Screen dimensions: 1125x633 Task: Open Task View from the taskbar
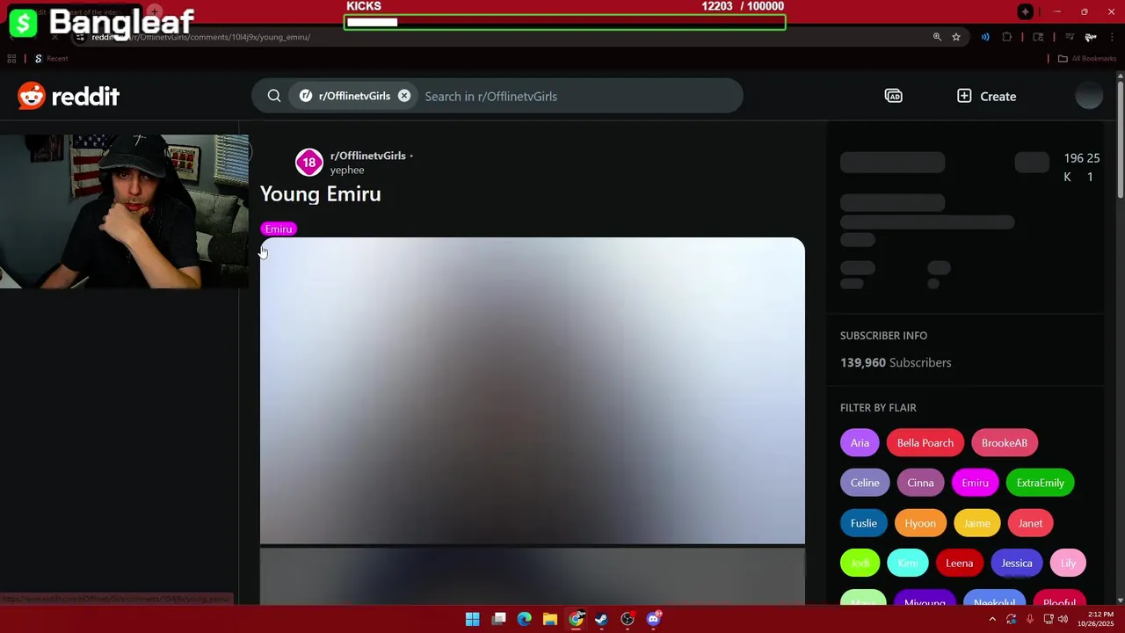[498, 619]
